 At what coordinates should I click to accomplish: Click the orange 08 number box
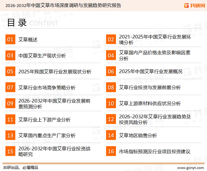point(111,87)
